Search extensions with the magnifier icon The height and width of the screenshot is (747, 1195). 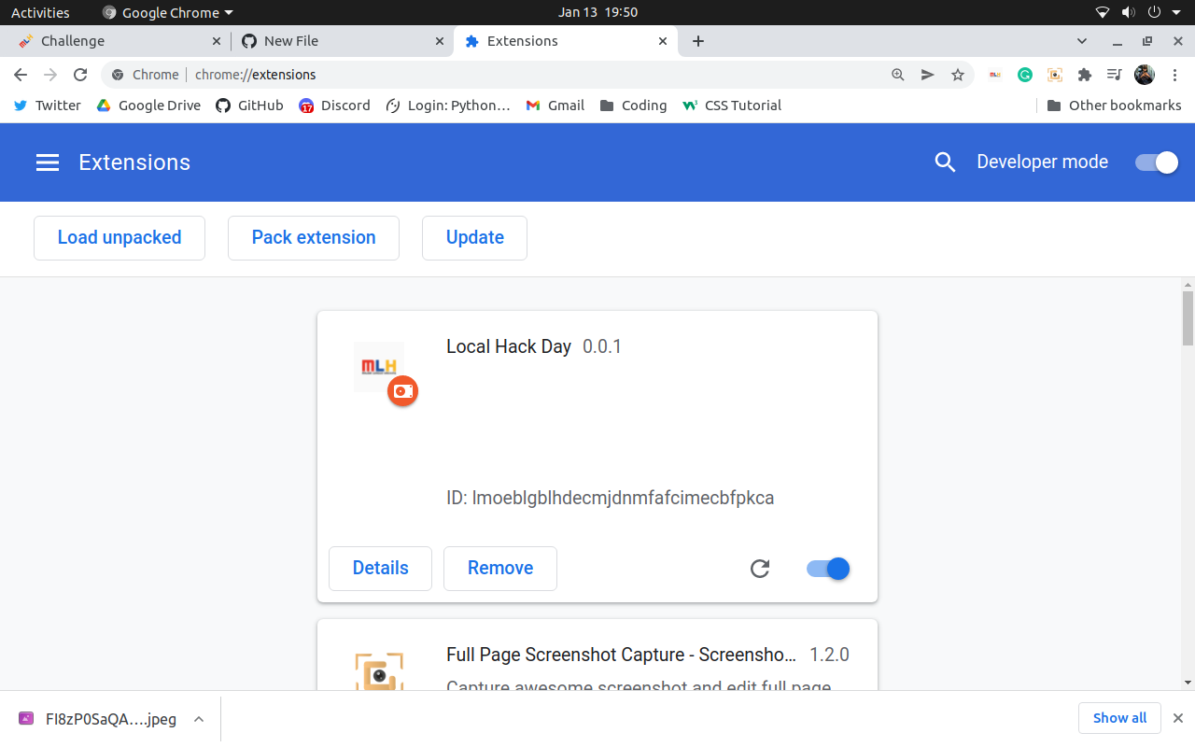(945, 162)
